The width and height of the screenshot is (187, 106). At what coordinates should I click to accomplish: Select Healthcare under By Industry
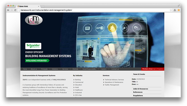pos(79,90)
